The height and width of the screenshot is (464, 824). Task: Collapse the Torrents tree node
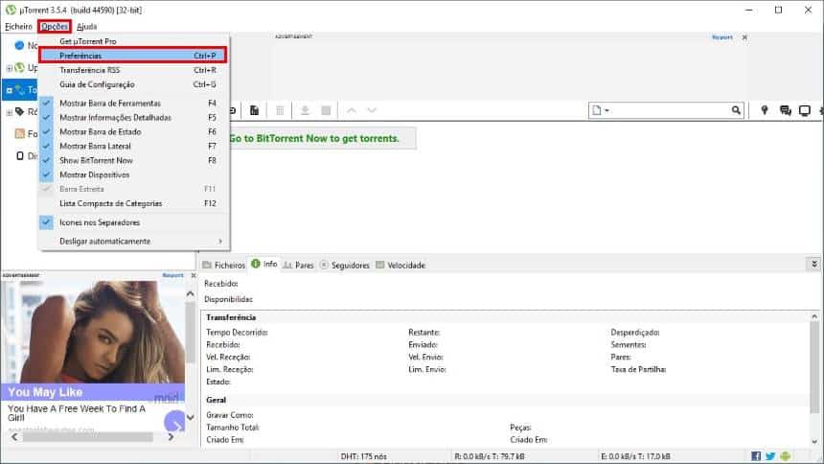[x=9, y=90]
